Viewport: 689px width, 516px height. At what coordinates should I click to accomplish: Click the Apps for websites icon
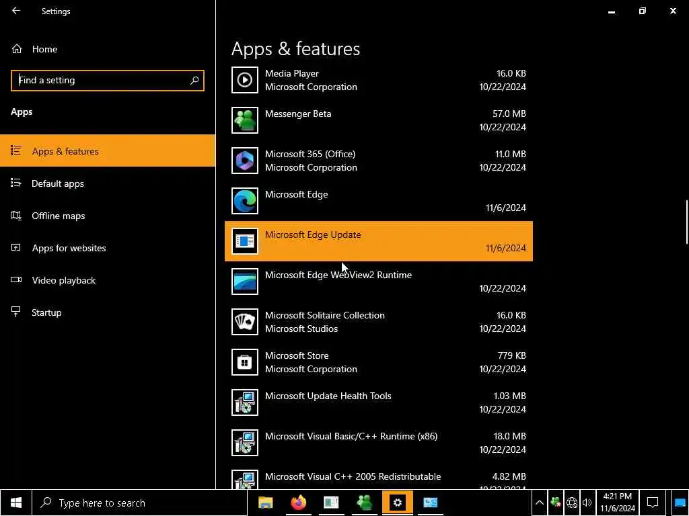[16, 247]
